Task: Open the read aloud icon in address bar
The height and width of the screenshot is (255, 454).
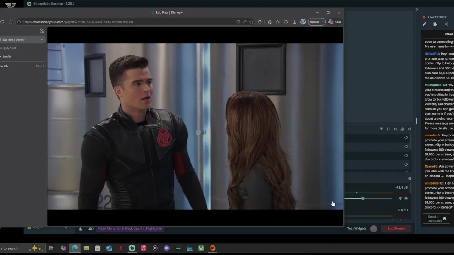Action: pos(245,22)
